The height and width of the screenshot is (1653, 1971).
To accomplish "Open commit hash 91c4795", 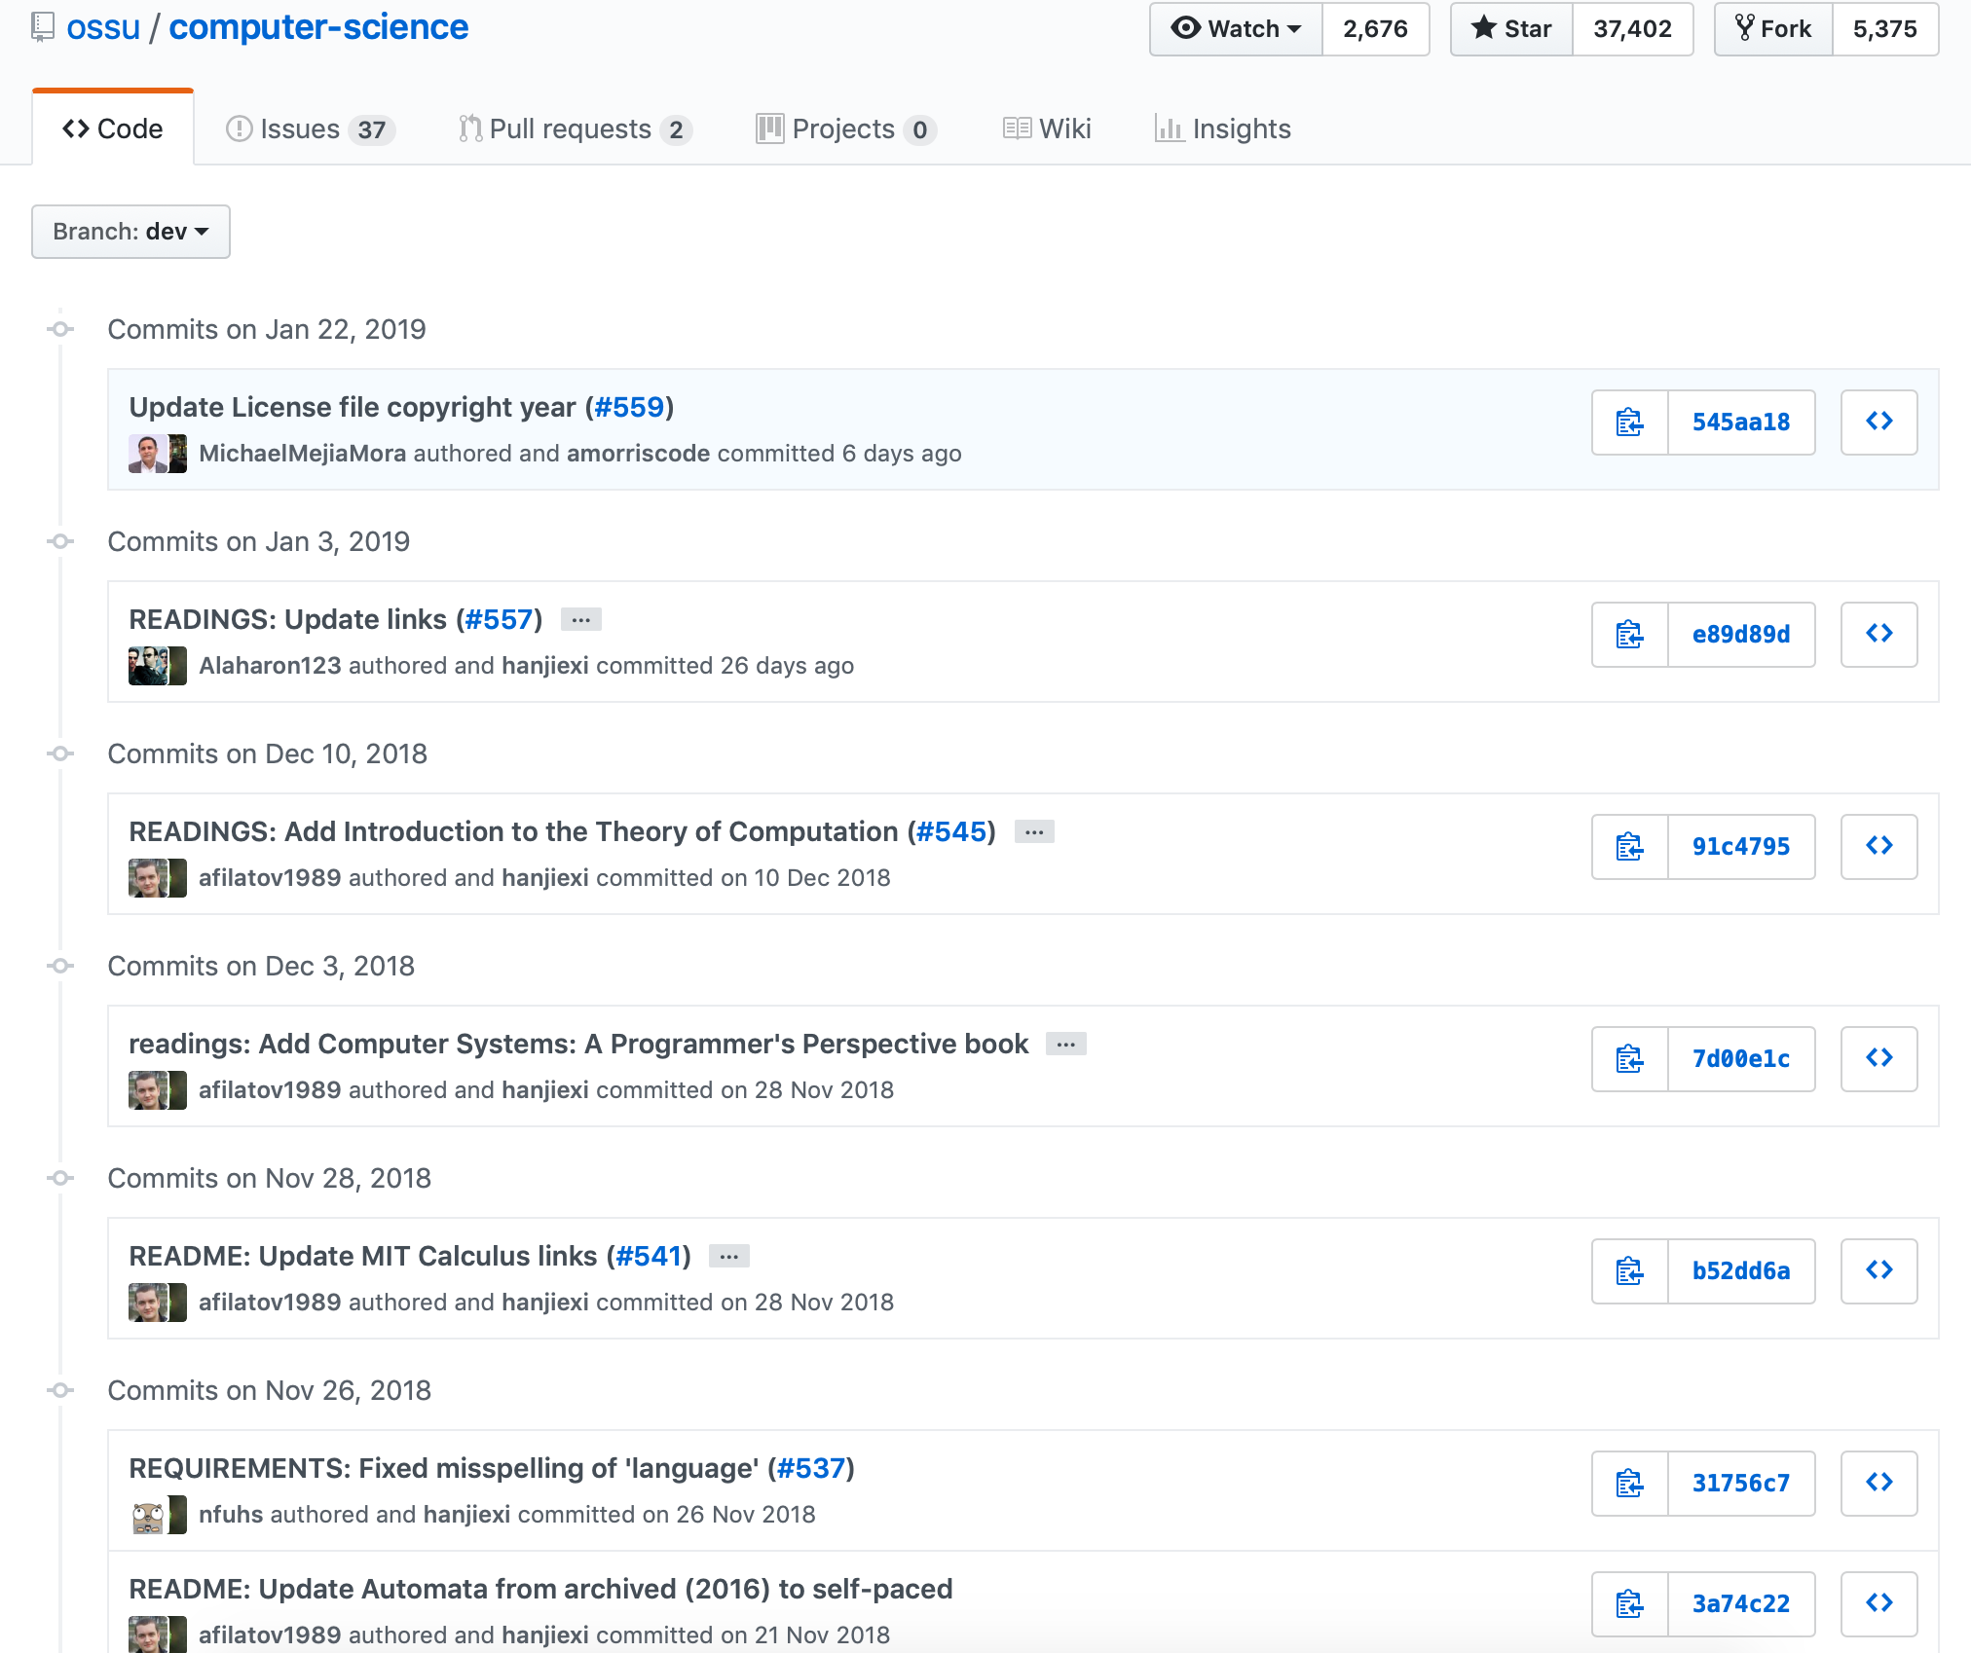I will click(1741, 847).
